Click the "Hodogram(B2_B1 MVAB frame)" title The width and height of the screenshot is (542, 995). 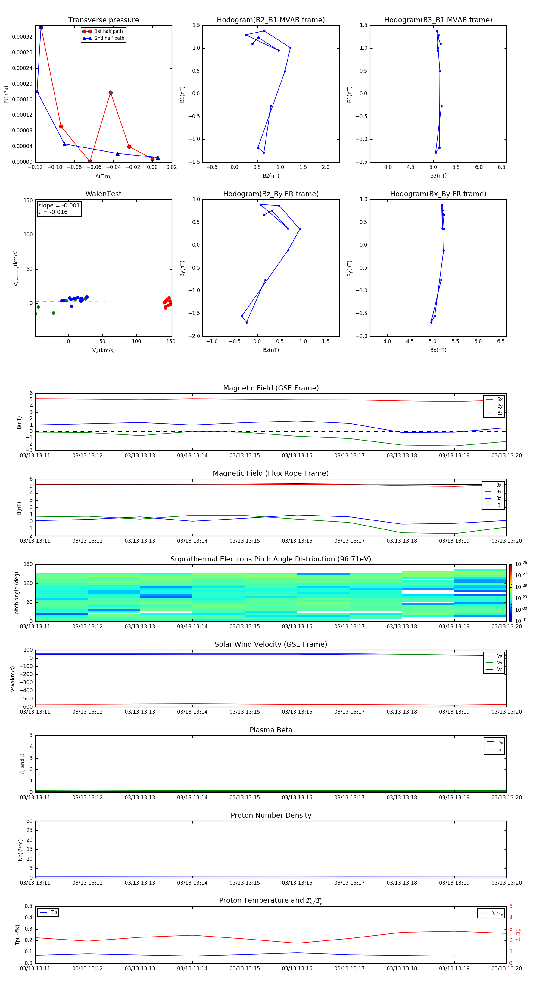point(271,20)
